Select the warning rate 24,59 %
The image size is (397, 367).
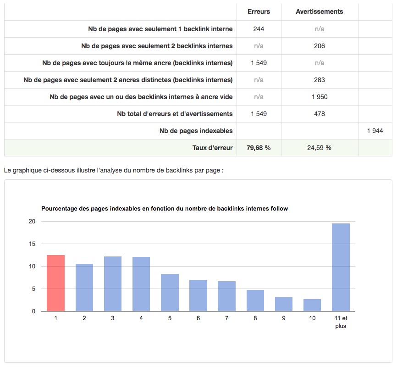319,148
